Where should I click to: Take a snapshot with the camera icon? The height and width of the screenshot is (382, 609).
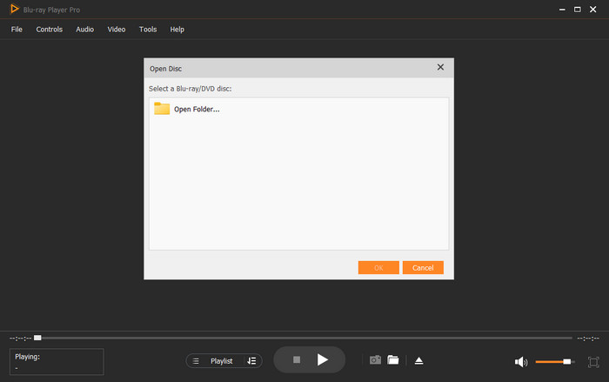pyautogui.click(x=375, y=359)
